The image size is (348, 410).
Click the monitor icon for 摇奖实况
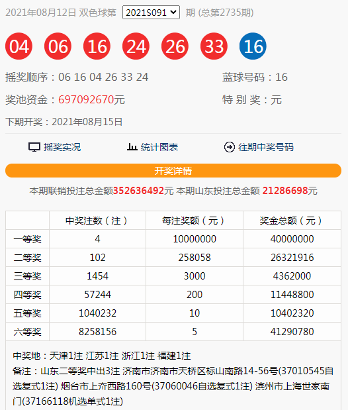(x=34, y=147)
